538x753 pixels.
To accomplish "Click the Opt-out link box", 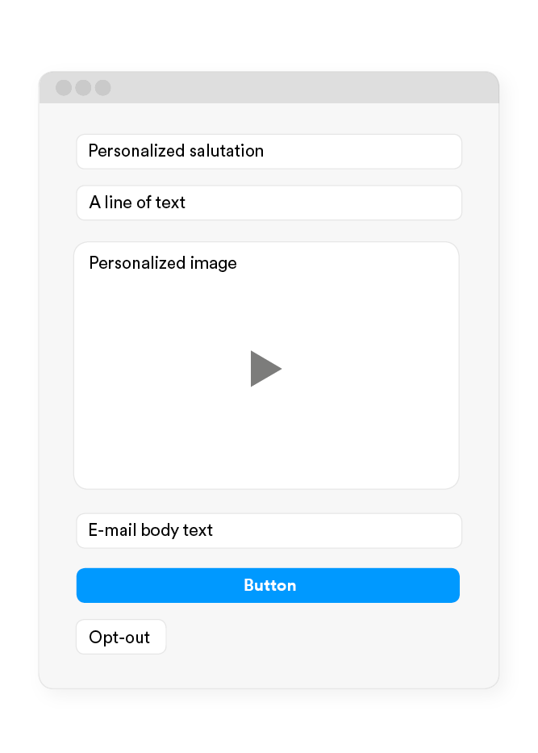I will click(121, 637).
